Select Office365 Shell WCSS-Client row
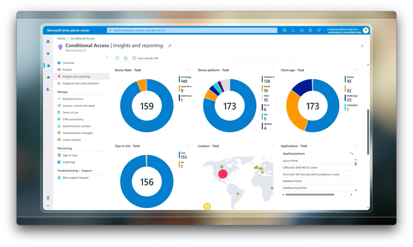Viewport: 413px width, 247px height. (318, 168)
